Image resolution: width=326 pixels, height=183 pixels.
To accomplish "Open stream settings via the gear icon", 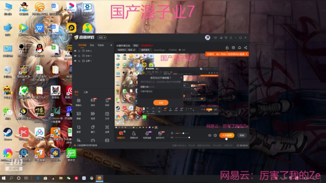I will point(215,135).
